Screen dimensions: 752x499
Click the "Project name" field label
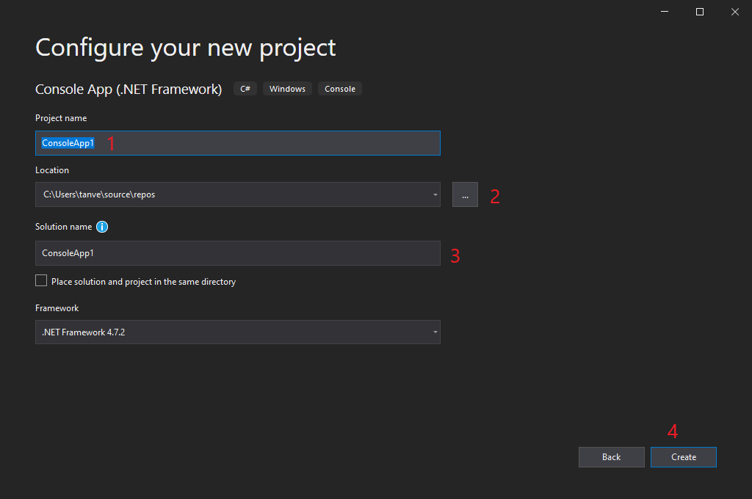click(x=61, y=118)
